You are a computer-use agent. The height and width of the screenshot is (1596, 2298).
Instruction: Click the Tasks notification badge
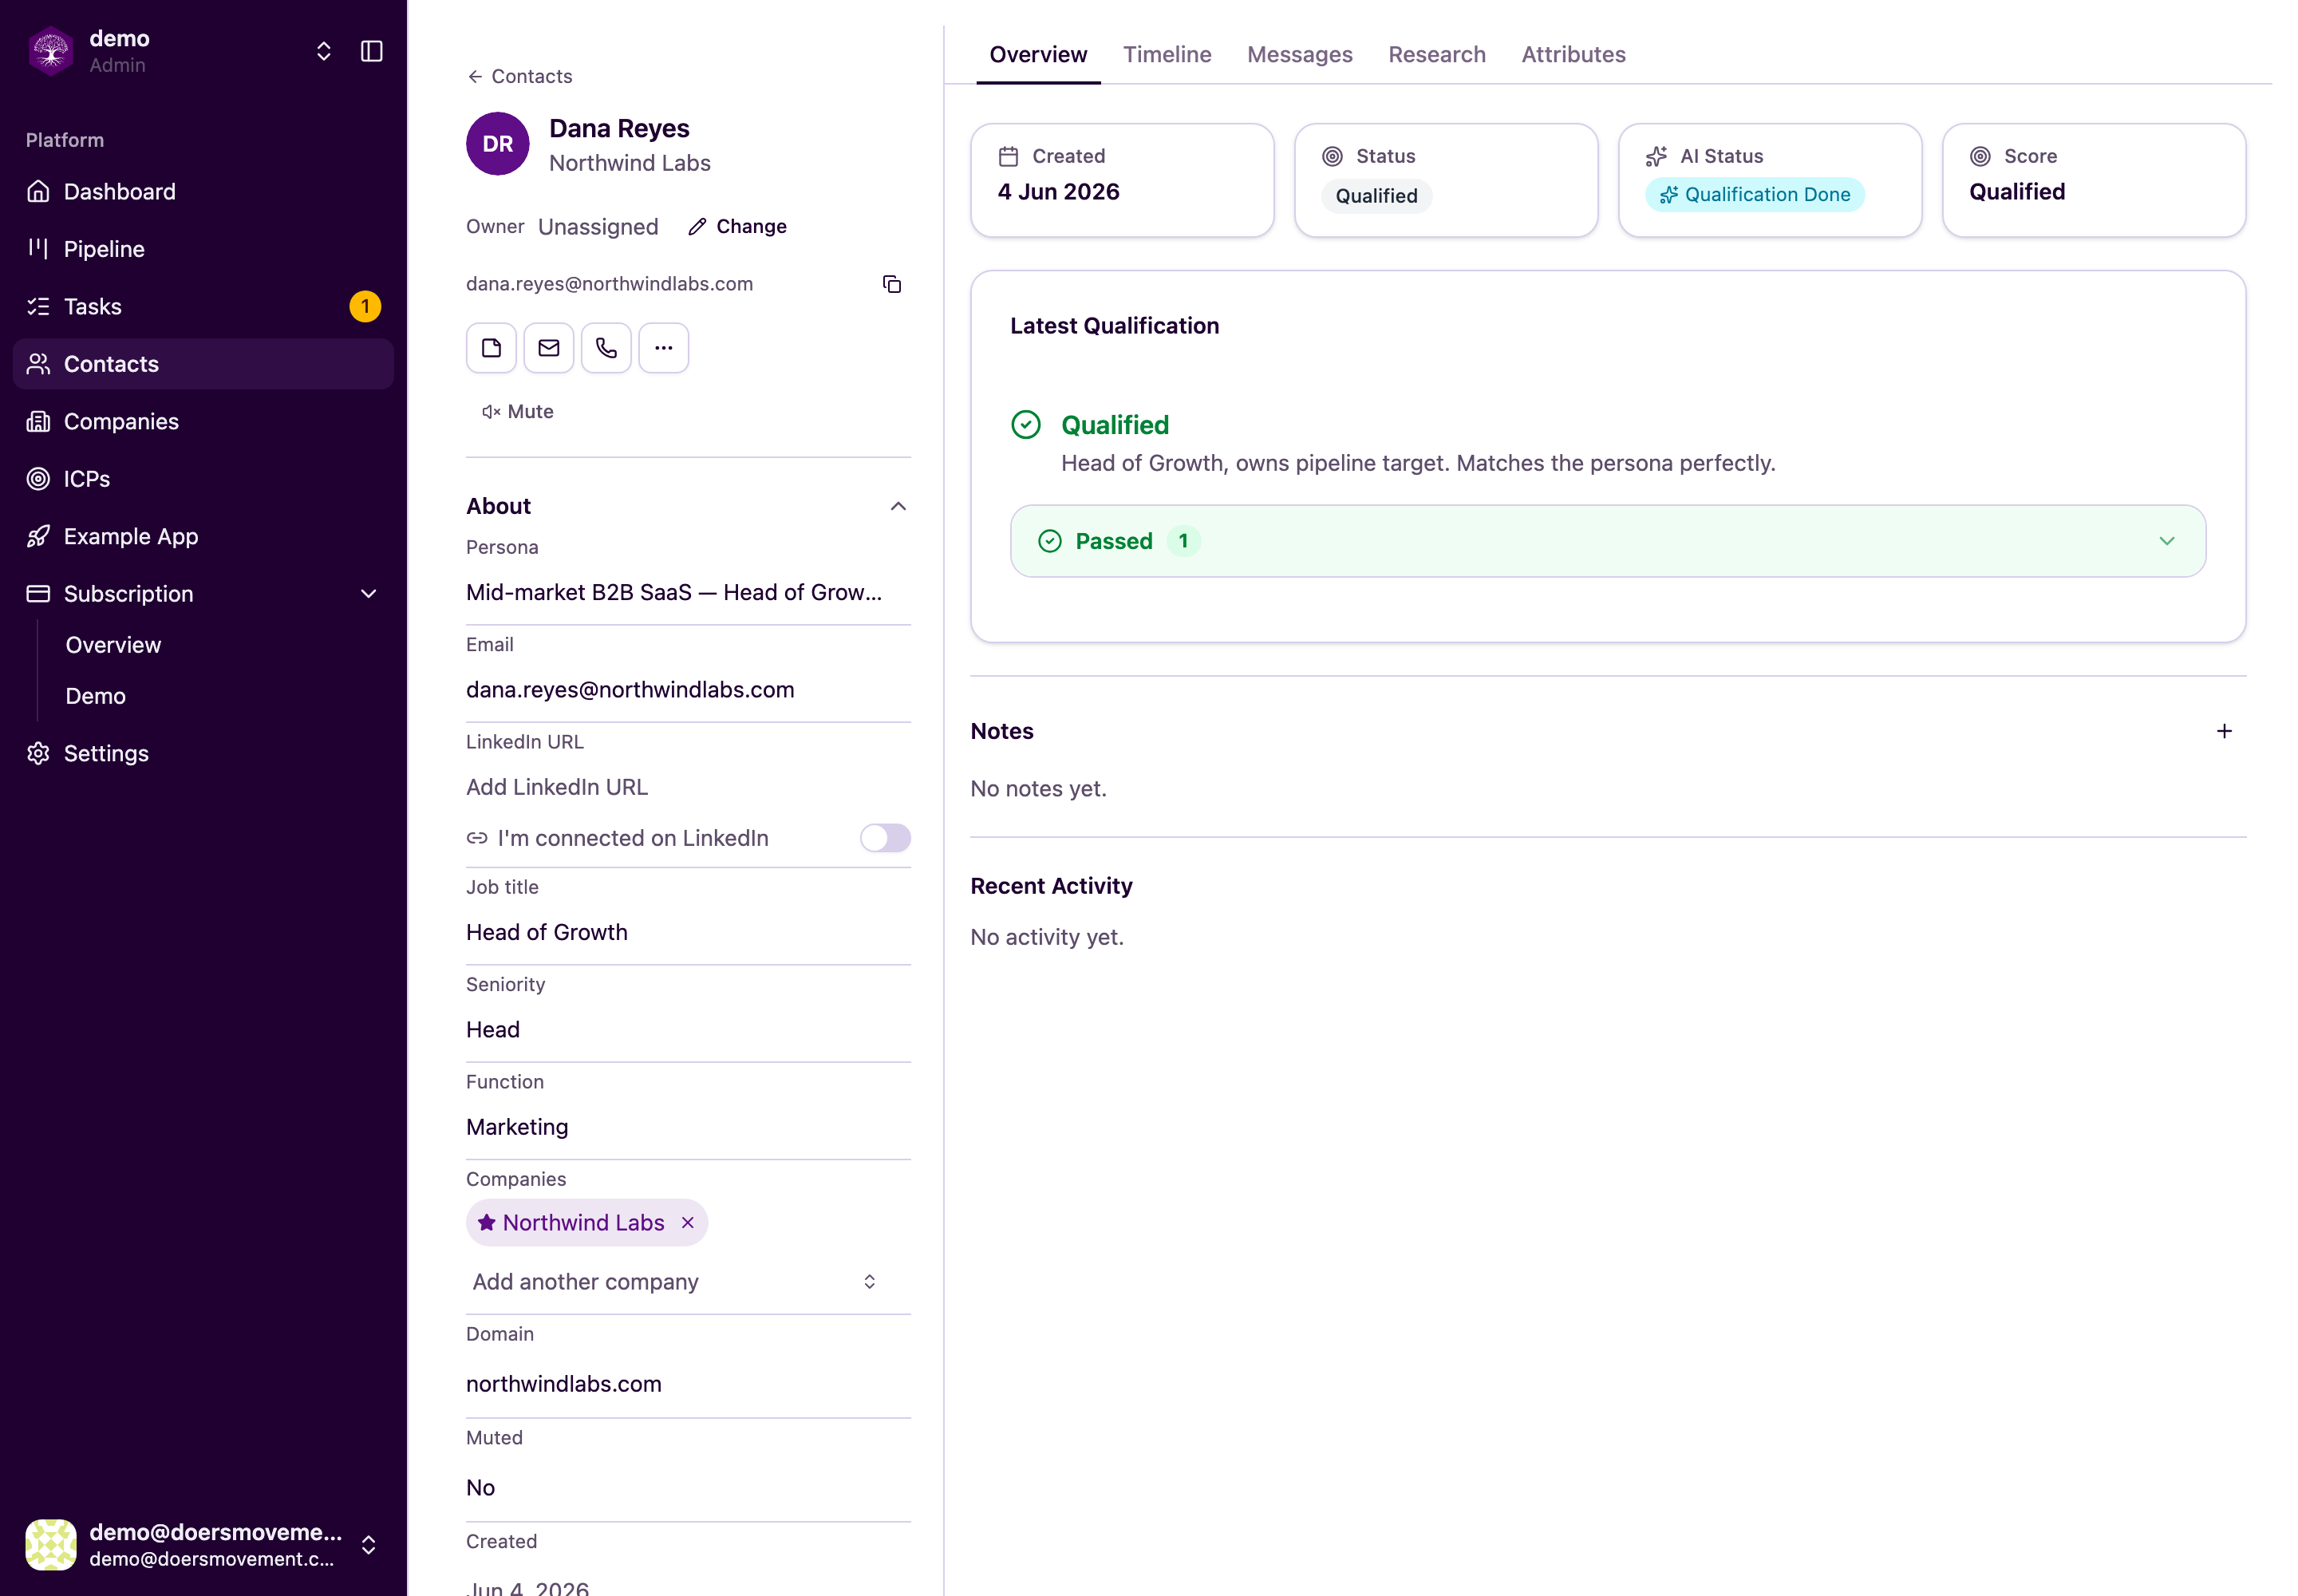click(x=365, y=306)
